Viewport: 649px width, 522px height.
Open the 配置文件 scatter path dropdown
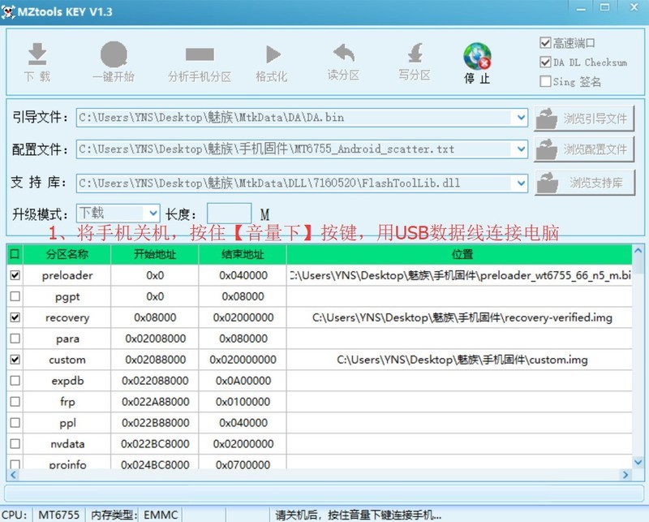coord(520,149)
